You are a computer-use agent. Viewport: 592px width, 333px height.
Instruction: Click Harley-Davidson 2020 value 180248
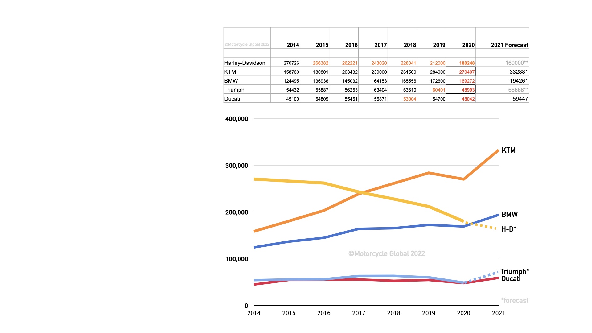click(467, 63)
